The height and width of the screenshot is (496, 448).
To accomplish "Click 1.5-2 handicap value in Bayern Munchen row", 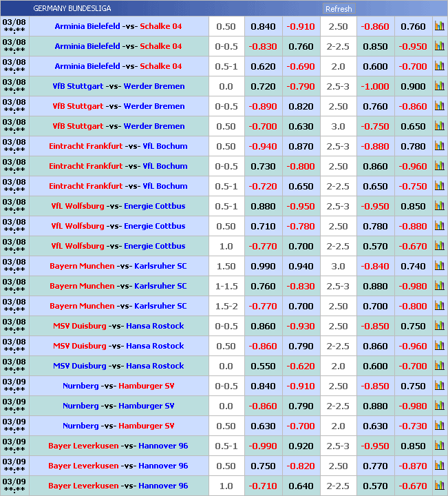I will 226,306.
